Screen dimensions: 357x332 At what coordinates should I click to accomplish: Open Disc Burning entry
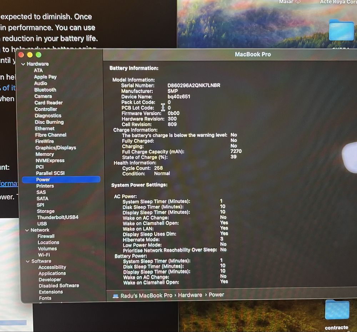tap(49, 122)
